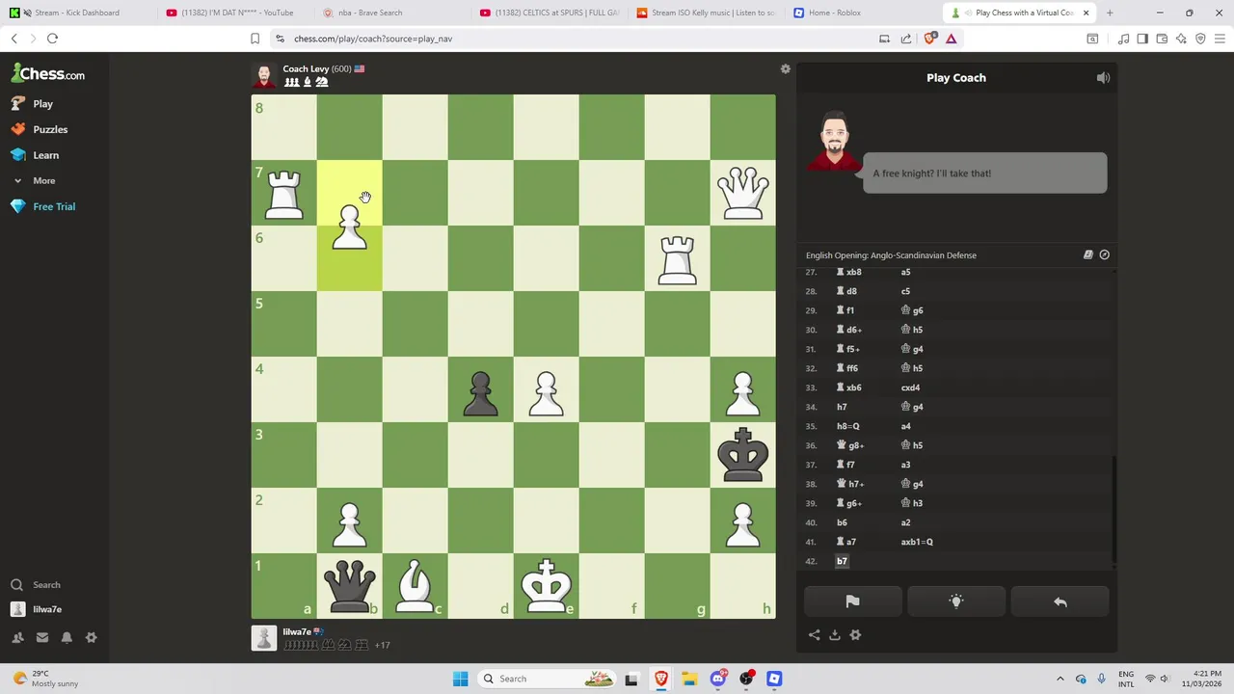Request a hint with the lightbulb button

956,601
